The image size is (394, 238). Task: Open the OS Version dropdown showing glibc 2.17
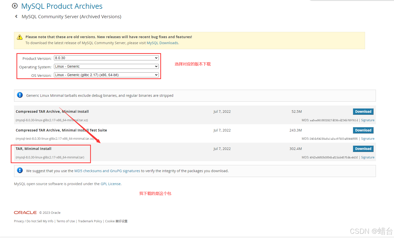[x=106, y=75]
